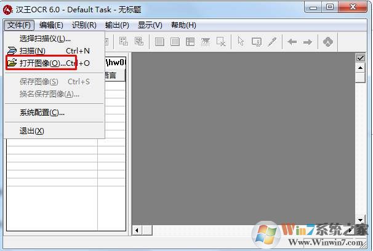Screen dimensions: 373x251
Task: Click the dotted image region toolbar icon
Action: 206,42
